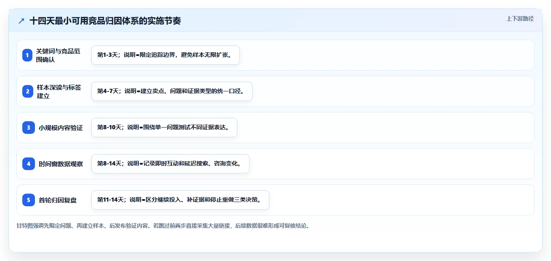Image resolution: width=551 pixels, height=261 pixels.
Task: Click step number 4 badge
Action: tap(29, 164)
